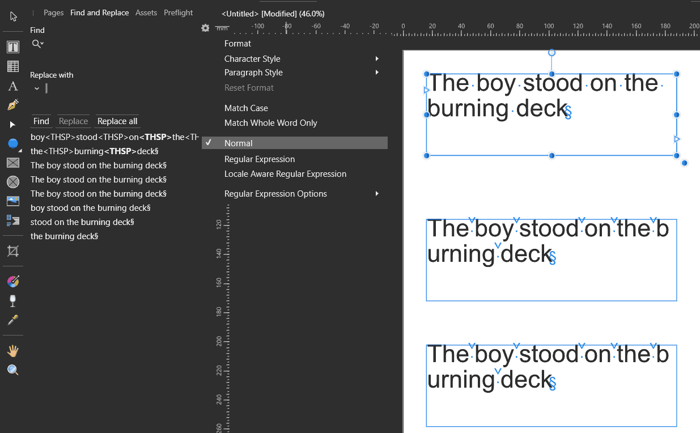This screenshot has height=433, width=700.
Task: Select the Artistic Text tool
Action: coord(13,86)
